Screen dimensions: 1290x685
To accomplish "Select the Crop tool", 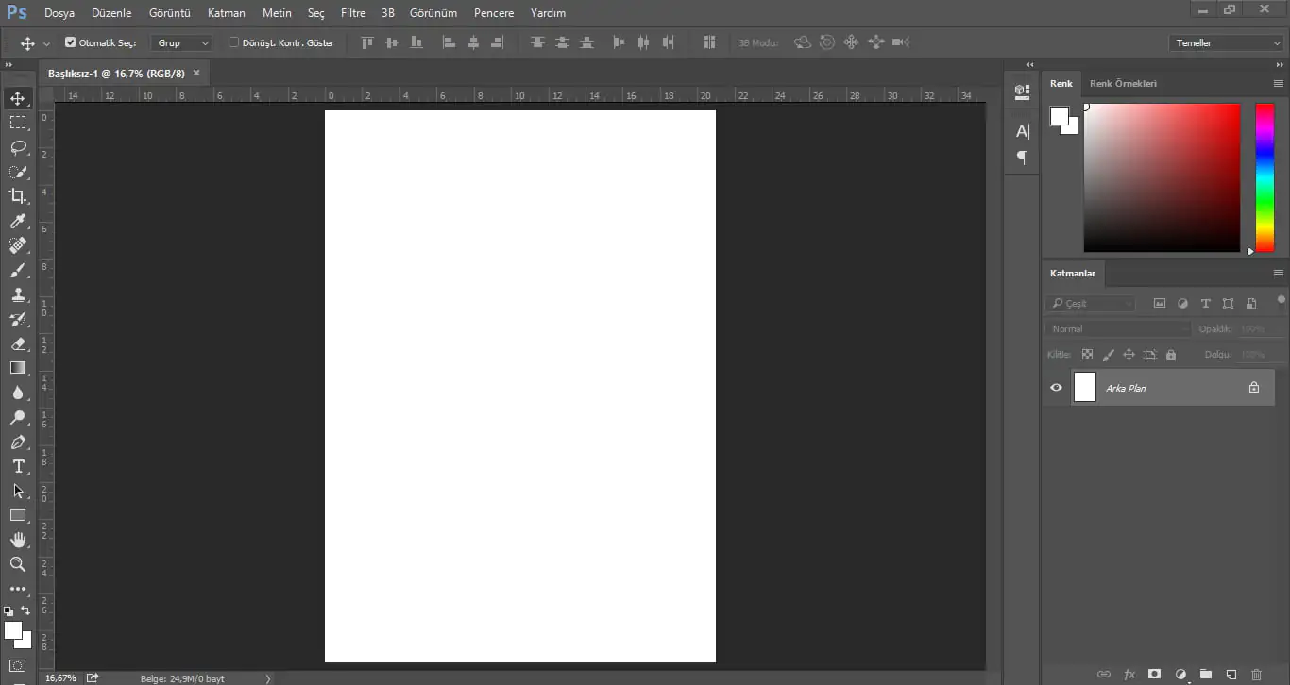I will pyautogui.click(x=18, y=196).
